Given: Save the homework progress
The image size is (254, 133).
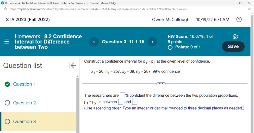Looking at the screenshot, I should 233,46.
